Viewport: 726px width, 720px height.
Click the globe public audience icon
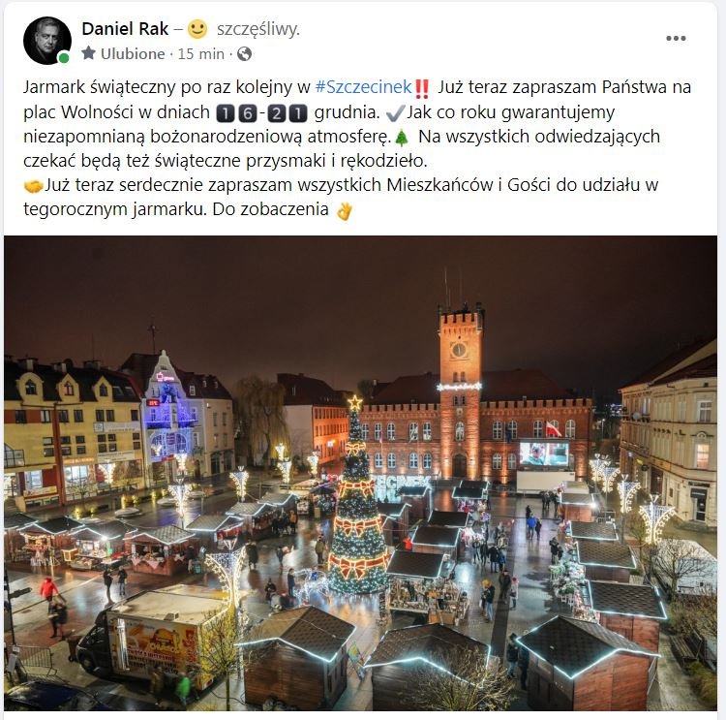[245, 53]
